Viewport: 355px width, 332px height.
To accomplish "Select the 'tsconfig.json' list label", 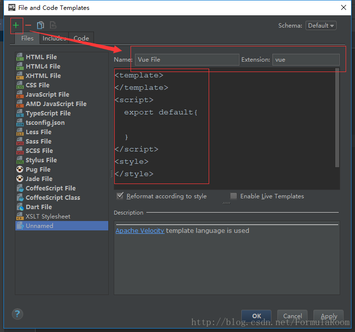I will coord(45,123).
